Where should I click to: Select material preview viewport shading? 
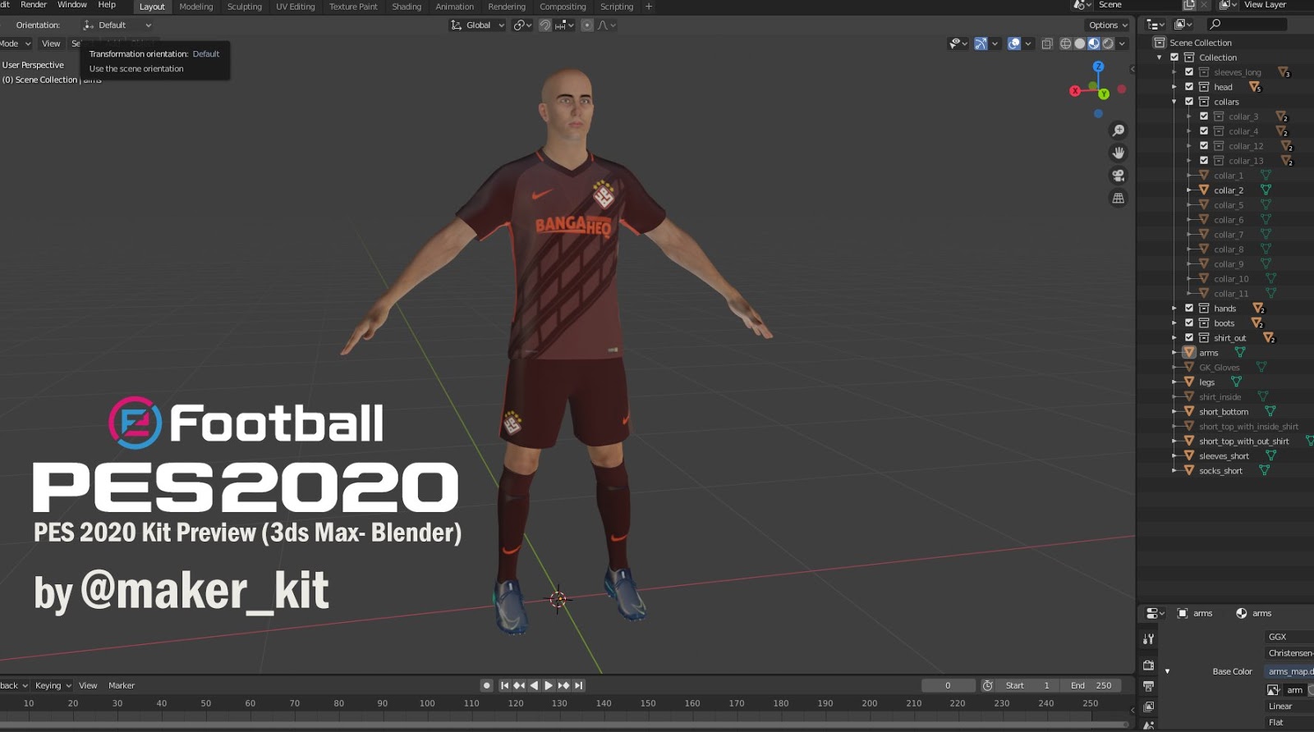point(1093,43)
